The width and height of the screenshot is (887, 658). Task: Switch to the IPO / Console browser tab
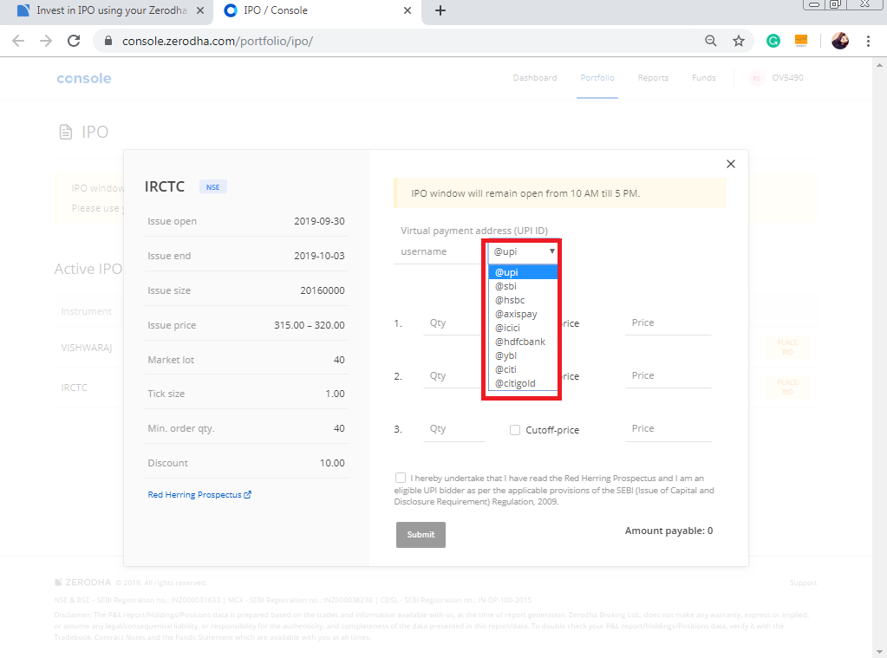click(316, 10)
